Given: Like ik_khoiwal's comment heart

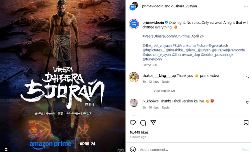Looking at the screenshot, I should point(248,102).
